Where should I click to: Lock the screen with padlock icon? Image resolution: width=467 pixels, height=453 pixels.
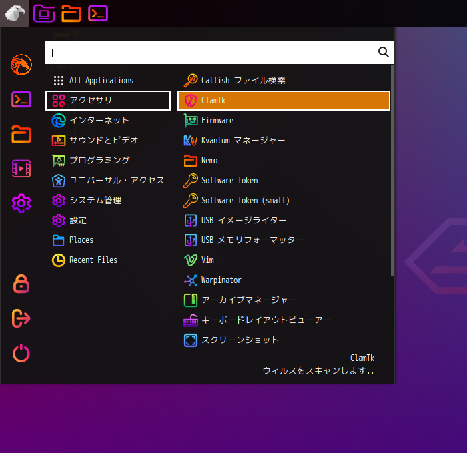tap(21, 284)
